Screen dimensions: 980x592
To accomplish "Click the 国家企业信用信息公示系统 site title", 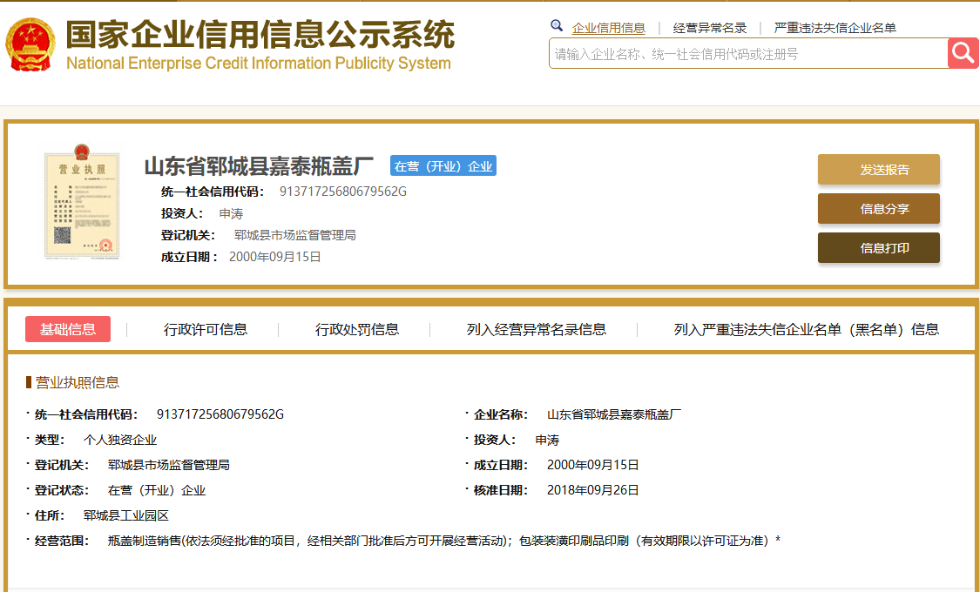I will [x=260, y=34].
